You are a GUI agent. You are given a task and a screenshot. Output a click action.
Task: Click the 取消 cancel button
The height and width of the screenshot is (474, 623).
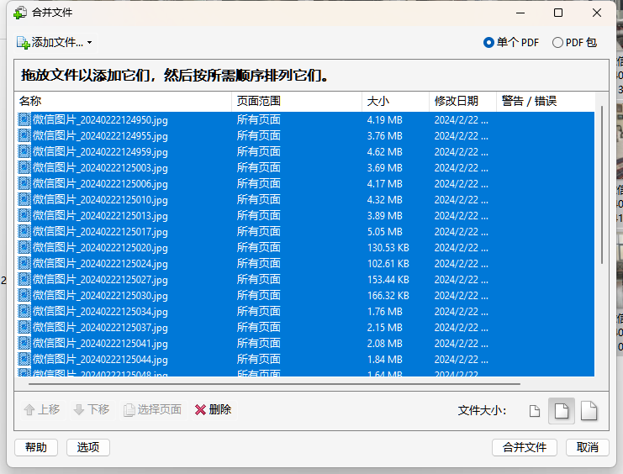coord(588,447)
